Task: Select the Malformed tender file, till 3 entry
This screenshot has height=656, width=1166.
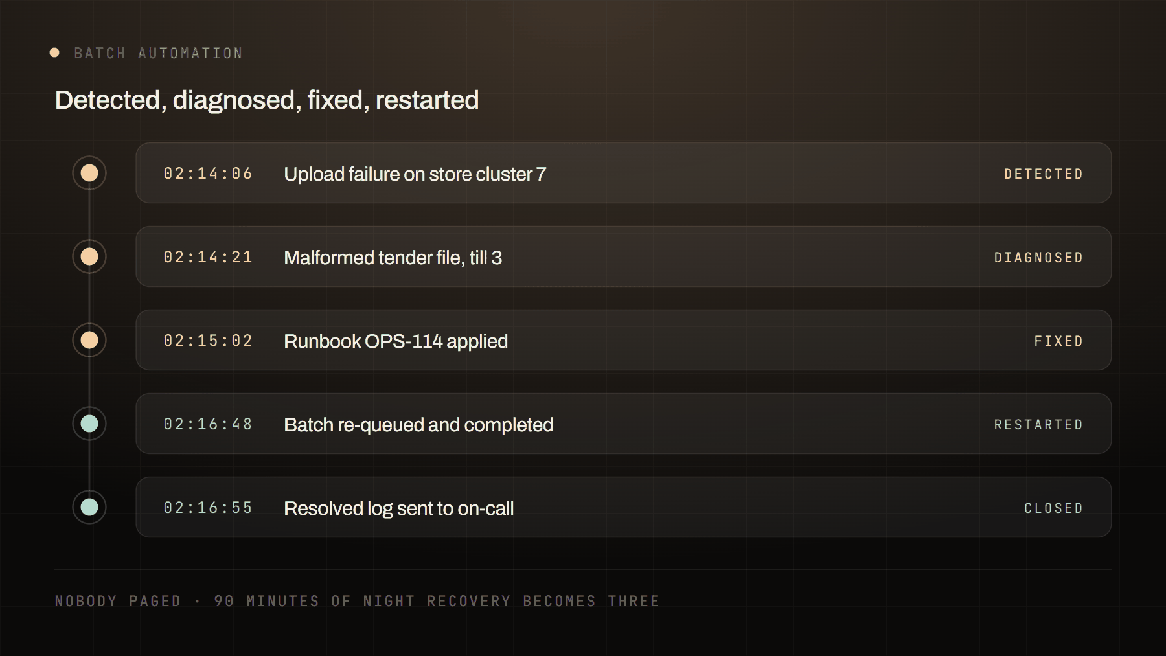Action: click(x=623, y=256)
